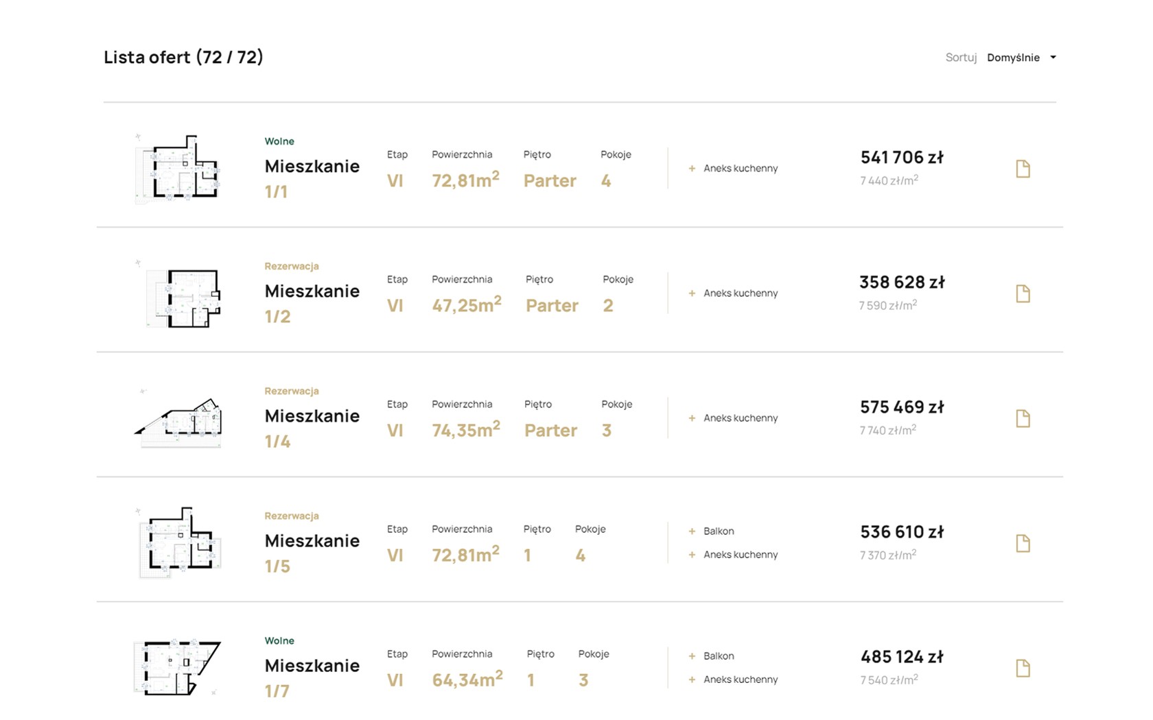View floor plan thumbnail of Mieszkanie 1/4
Image resolution: width=1153 pixels, height=720 pixels.
[178, 420]
